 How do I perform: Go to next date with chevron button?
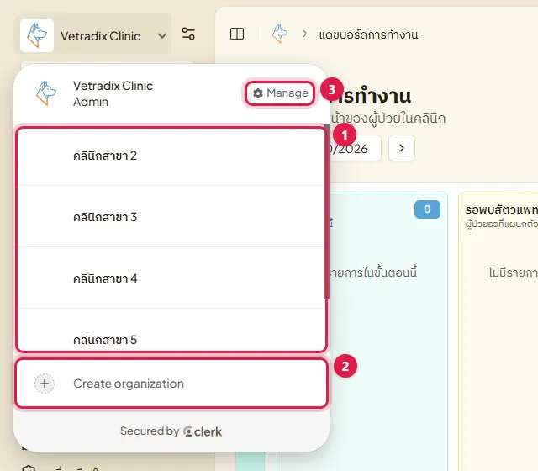402,148
